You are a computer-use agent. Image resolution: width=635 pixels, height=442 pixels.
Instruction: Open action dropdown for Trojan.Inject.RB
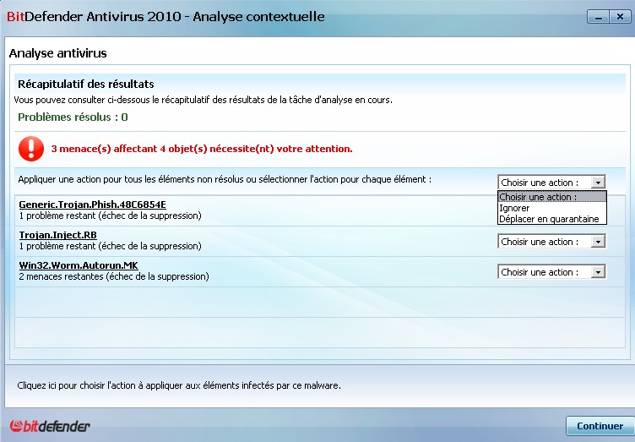point(551,242)
